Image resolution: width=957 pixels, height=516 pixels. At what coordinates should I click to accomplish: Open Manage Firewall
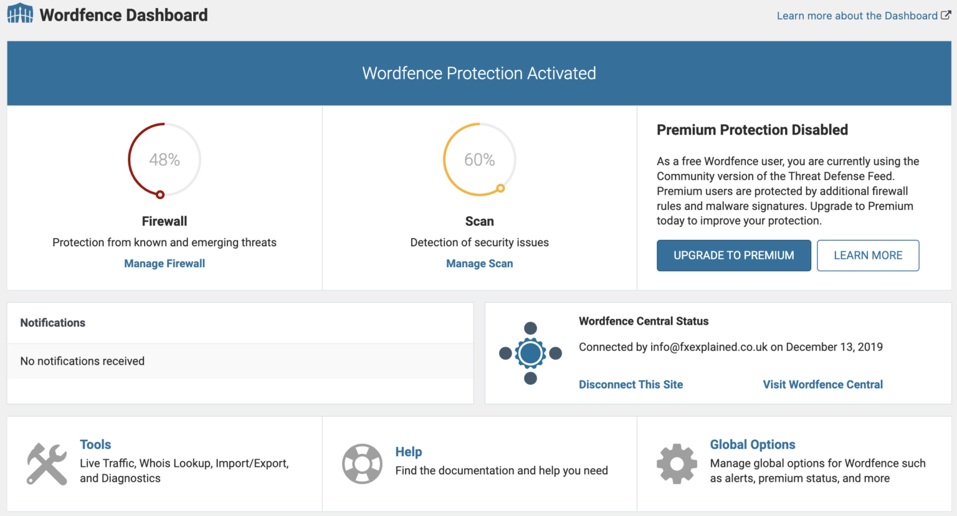164,263
